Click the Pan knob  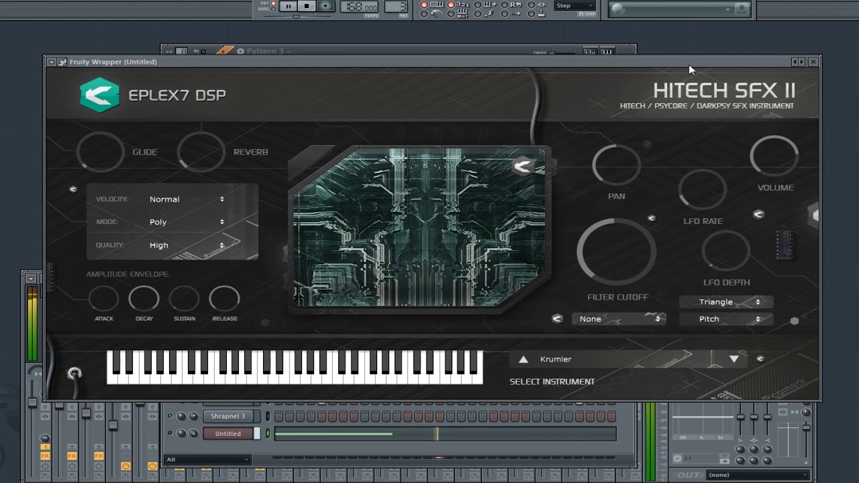coord(616,165)
